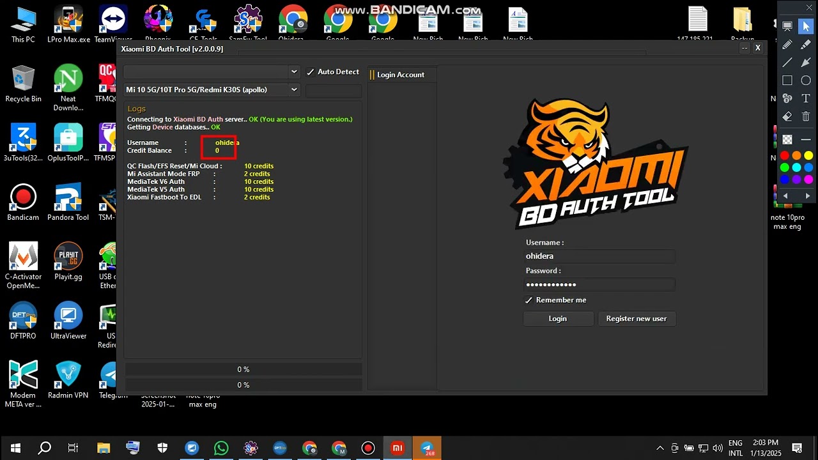Choose the line thickness option
Image resolution: width=818 pixels, height=460 pixels.
tap(806, 139)
